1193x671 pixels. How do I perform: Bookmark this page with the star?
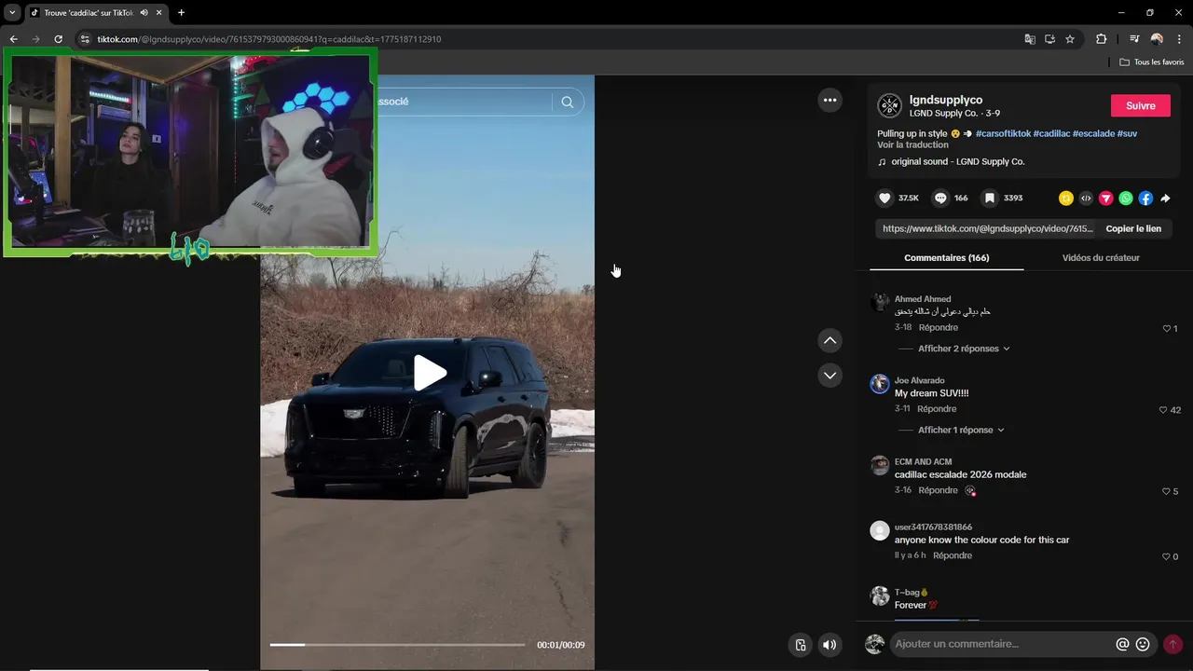1070,39
